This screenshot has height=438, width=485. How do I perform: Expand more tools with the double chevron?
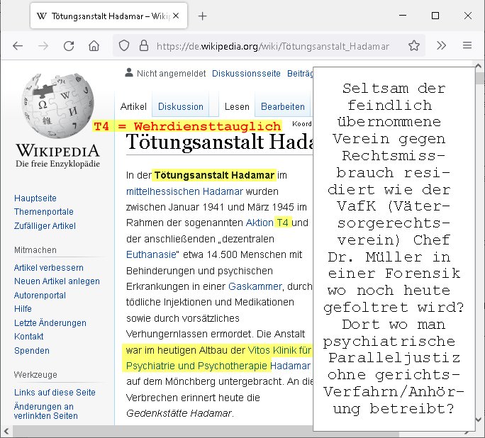click(441, 46)
